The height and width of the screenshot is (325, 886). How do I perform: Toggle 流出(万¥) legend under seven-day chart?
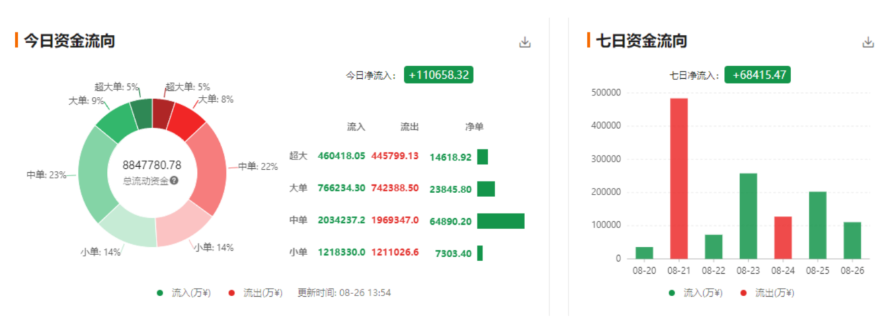[767, 293]
